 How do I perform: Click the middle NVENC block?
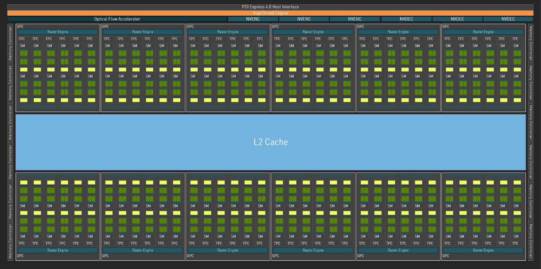click(304, 19)
